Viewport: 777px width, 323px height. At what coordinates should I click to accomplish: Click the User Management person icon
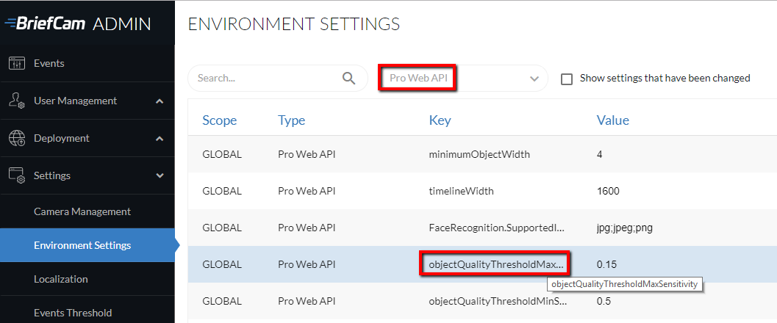click(x=17, y=101)
